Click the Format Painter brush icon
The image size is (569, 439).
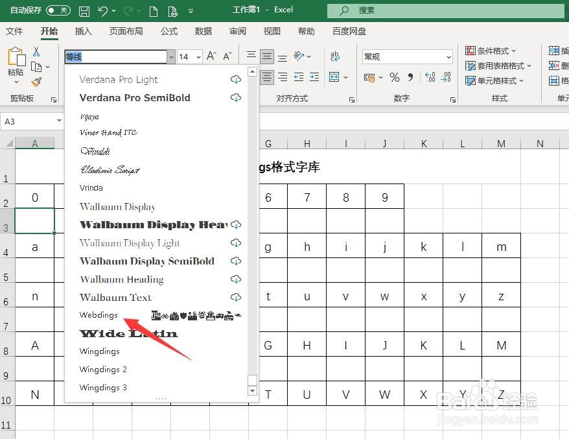pos(36,82)
